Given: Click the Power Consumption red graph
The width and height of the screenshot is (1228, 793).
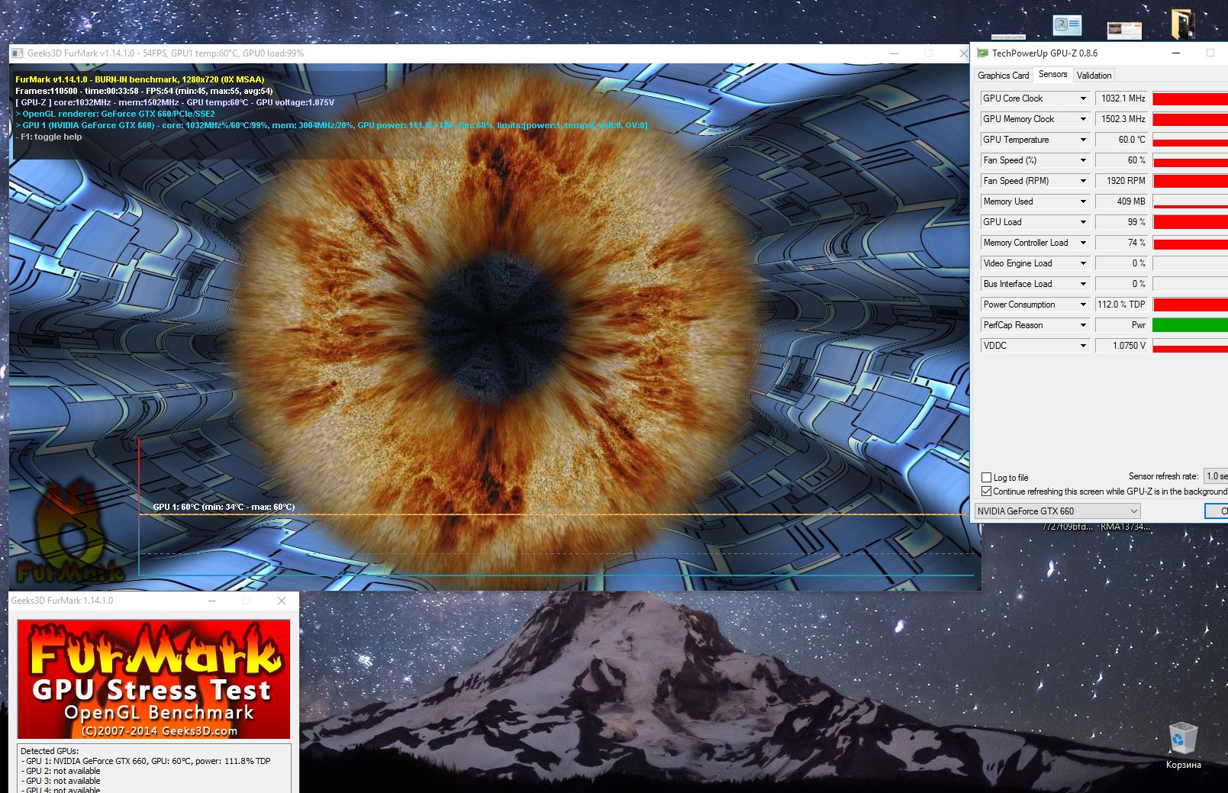Looking at the screenshot, I should click(x=1190, y=305).
